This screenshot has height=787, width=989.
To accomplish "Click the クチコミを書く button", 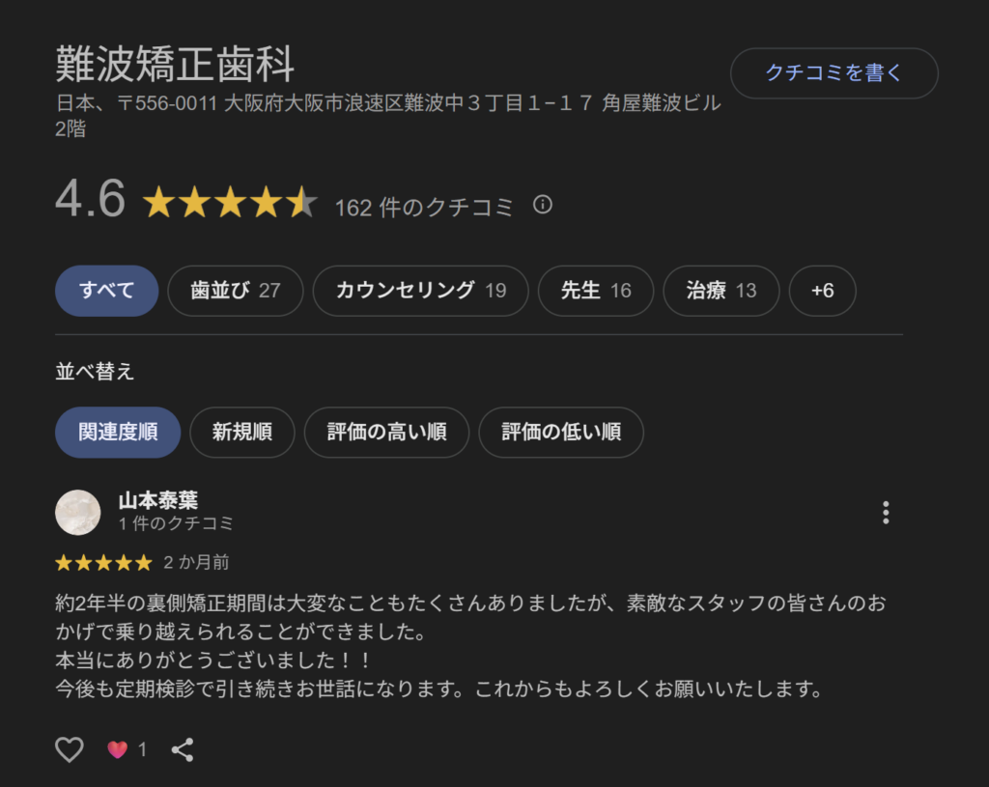I will [x=834, y=73].
